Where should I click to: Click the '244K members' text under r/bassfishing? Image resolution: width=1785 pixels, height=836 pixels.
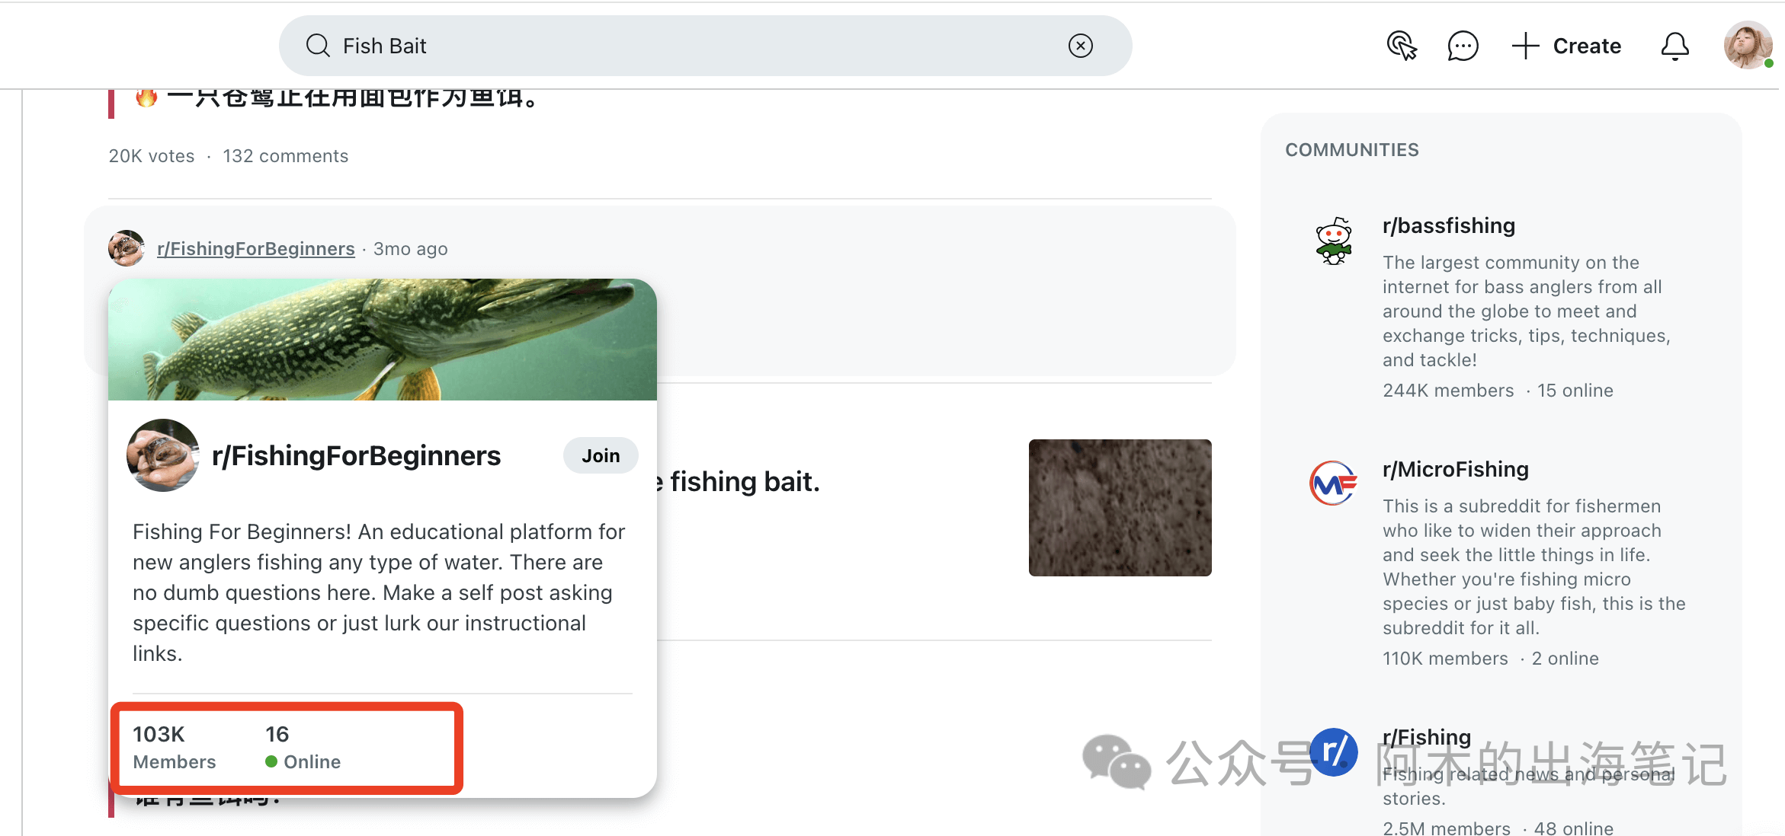click(1448, 391)
